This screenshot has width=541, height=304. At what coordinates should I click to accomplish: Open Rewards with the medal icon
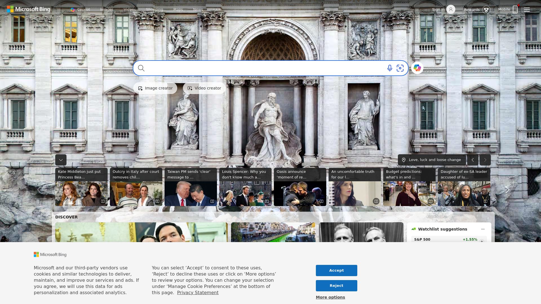tap(486, 10)
